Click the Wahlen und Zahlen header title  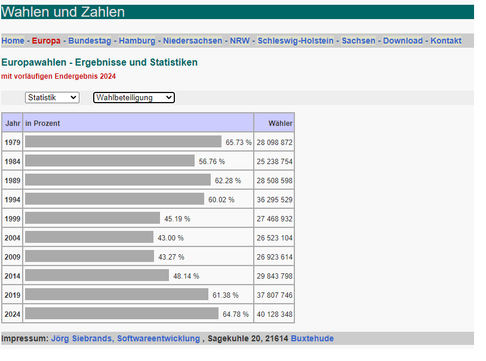coord(63,12)
